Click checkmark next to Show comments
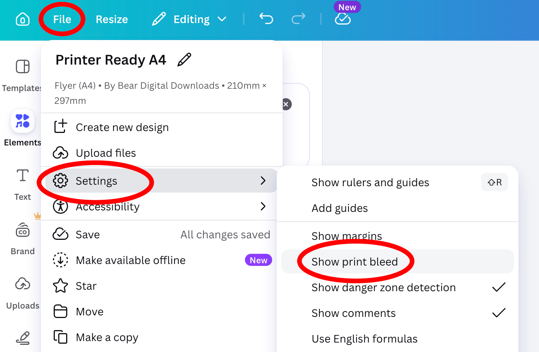Image resolution: width=539 pixels, height=352 pixels. coord(499,313)
